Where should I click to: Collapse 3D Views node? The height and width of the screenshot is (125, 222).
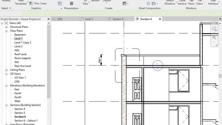click(x=6, y=74)
